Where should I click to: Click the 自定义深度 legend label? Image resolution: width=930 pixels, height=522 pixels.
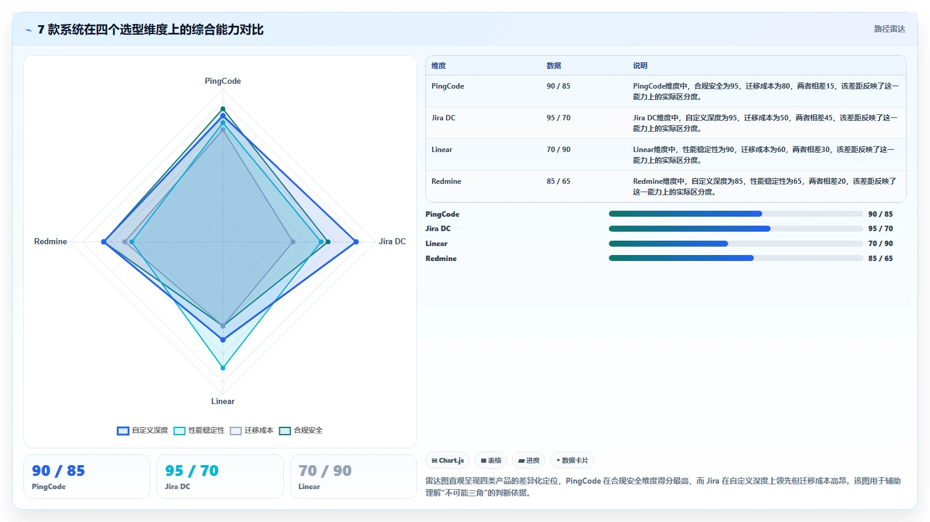150,430
